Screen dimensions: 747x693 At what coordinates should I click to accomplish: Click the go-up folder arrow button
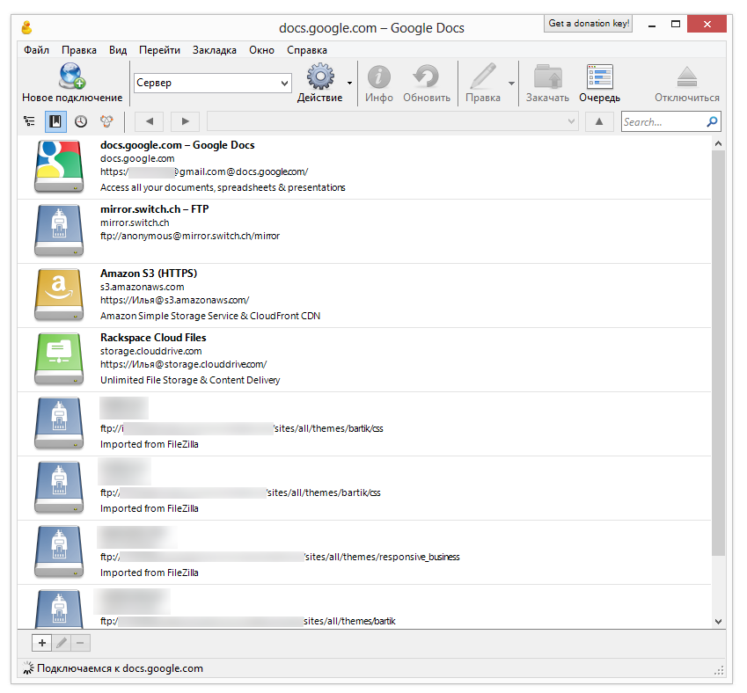599,121
